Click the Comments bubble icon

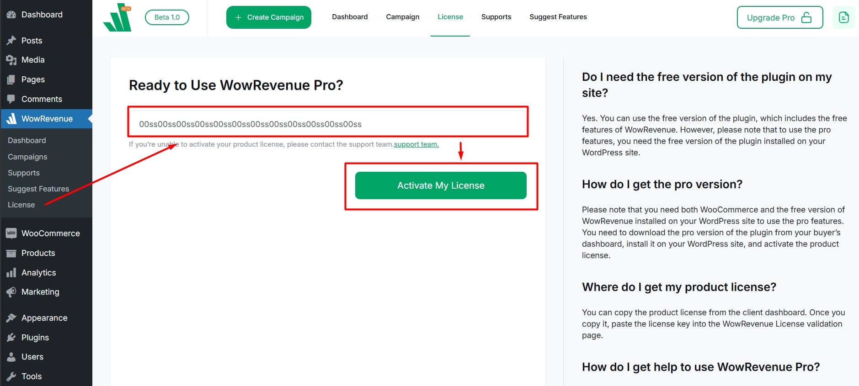click(x=11, y=99)
